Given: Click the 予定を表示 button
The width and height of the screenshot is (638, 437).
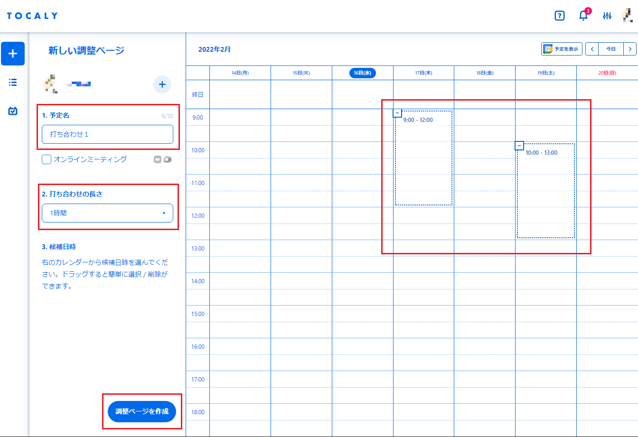Looking at the screenshot, I should 562,49.
